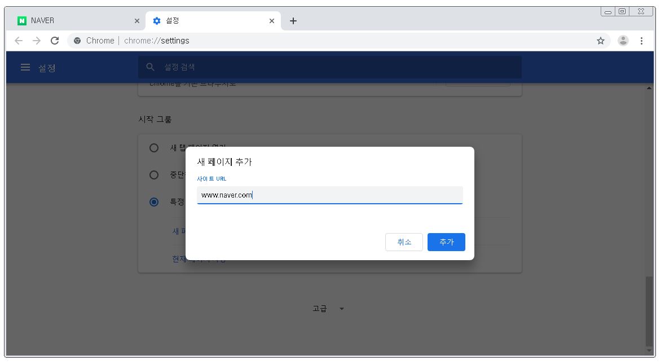This screenshot has height=364, width=665.
Task: Minimize the Chrome window
Action: [607, 11]
